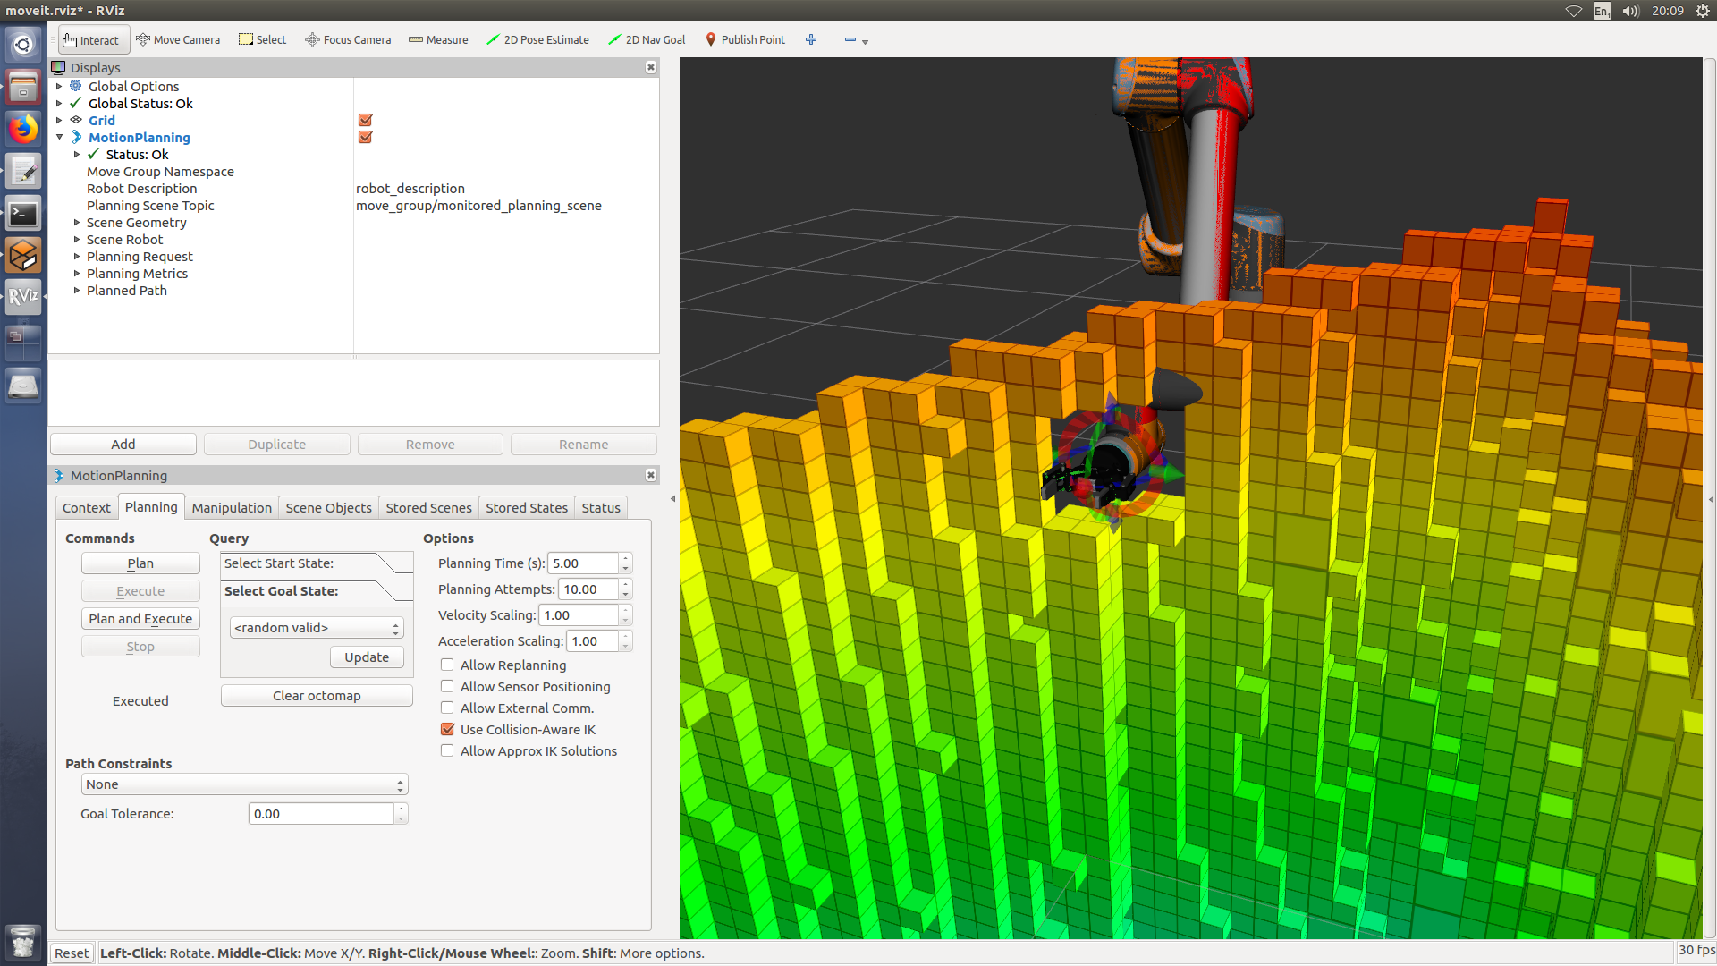This screenshot has width=1717, height=966.
Task: Open Terminal from the dock
Action: pos(23,214)
